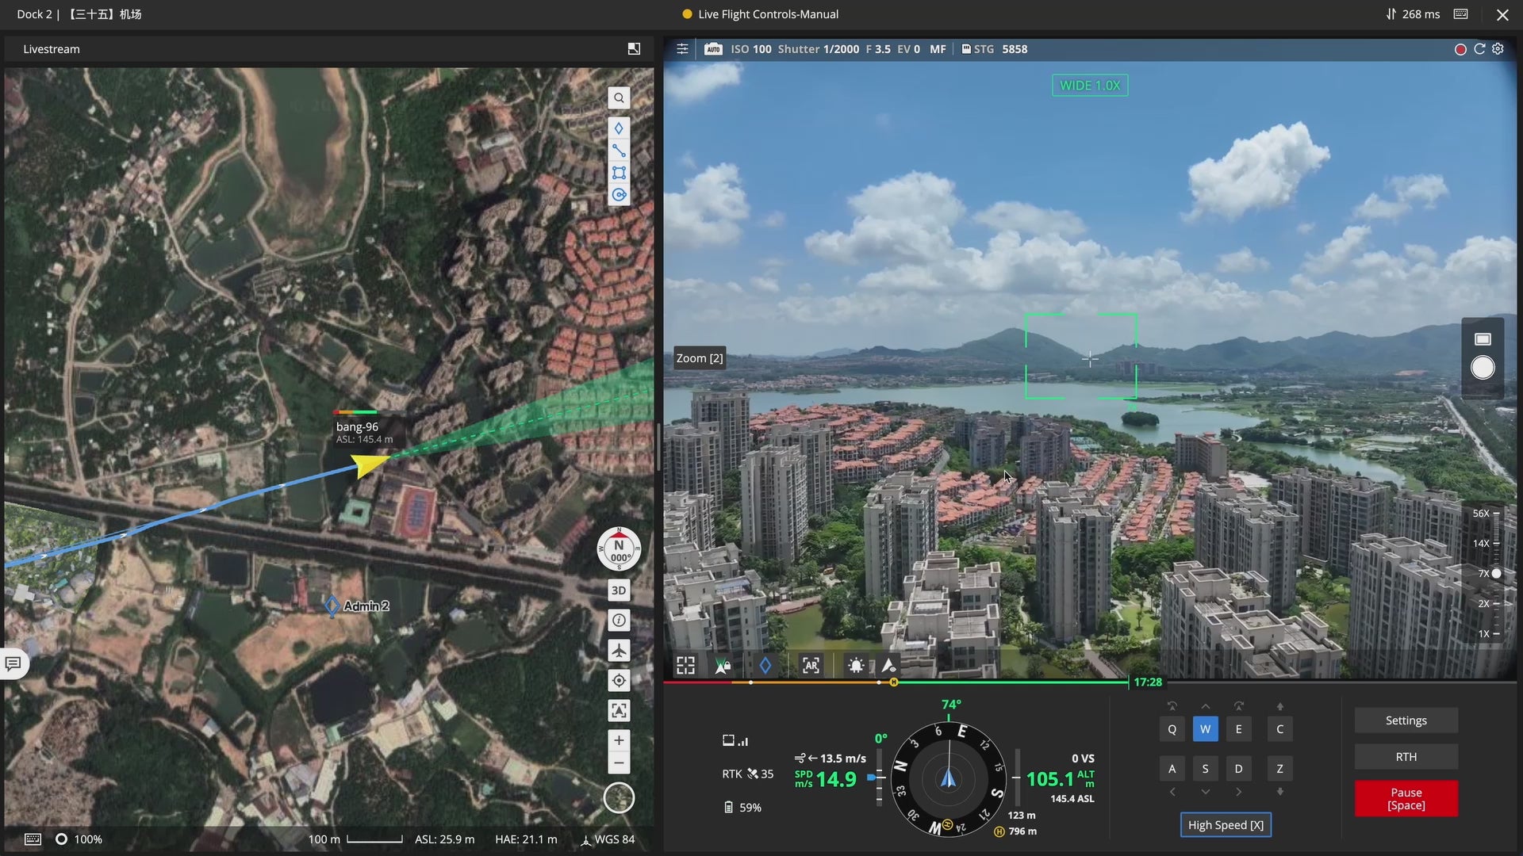Click the beacon light icon

coord(856,666)
